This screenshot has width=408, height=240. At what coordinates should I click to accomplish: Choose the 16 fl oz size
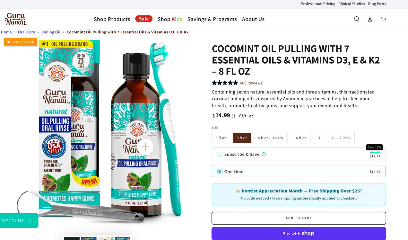tap(300, 138)
